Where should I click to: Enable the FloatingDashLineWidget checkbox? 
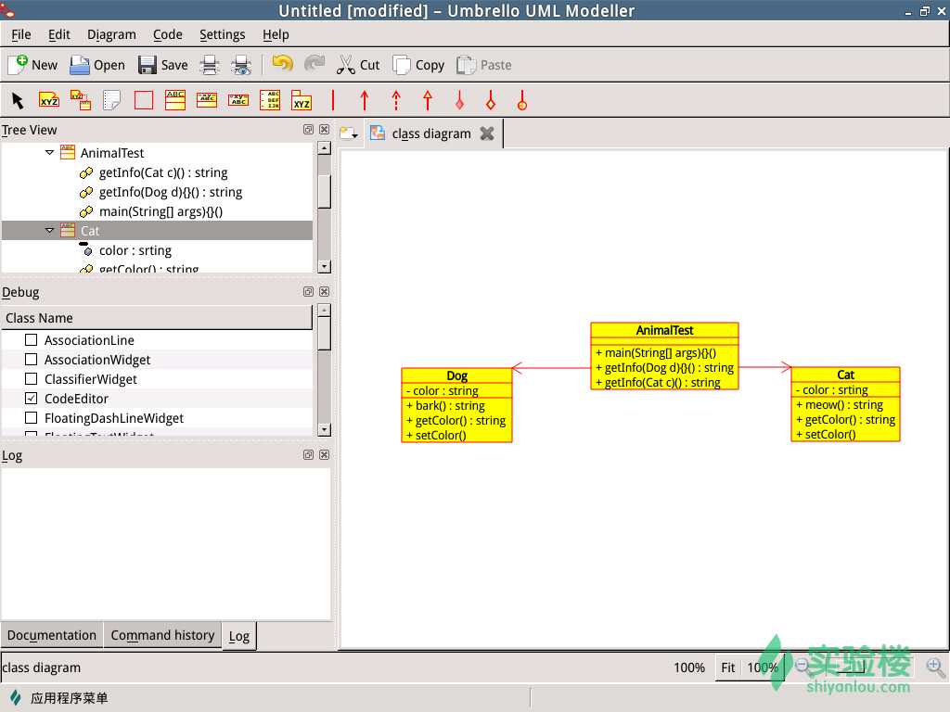click(x=31, y=417)
